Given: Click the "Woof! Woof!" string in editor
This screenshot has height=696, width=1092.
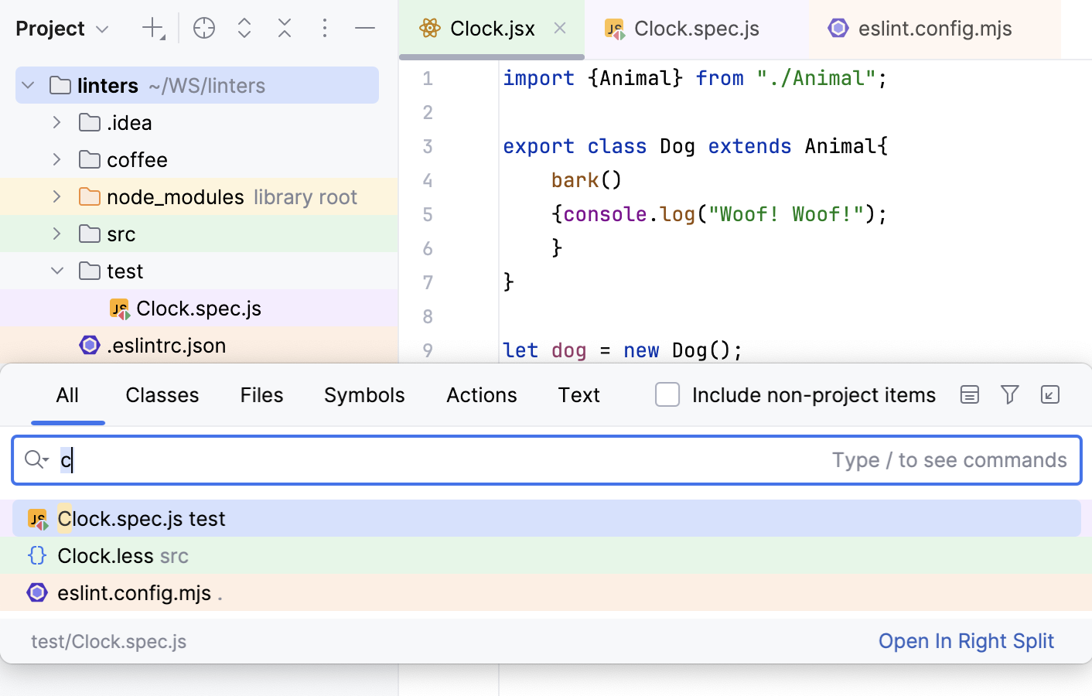Looking at the screenshot, I should coord(786,214).
